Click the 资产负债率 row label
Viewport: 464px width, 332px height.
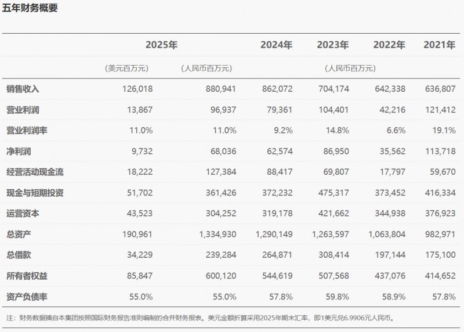pos(27,297)
